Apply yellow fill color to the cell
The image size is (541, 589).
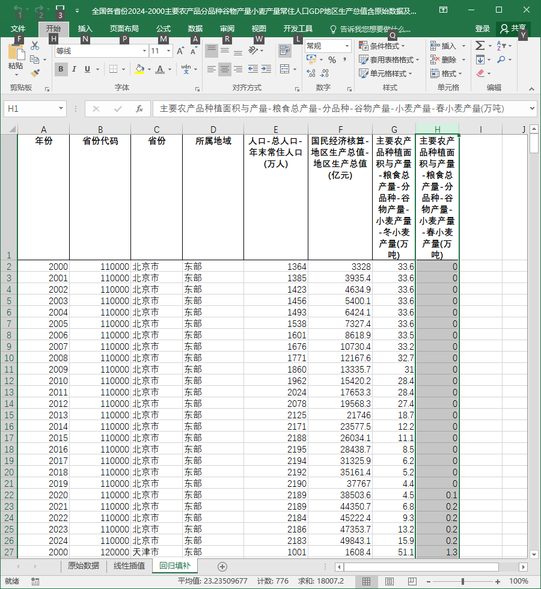tap(139, 69)
